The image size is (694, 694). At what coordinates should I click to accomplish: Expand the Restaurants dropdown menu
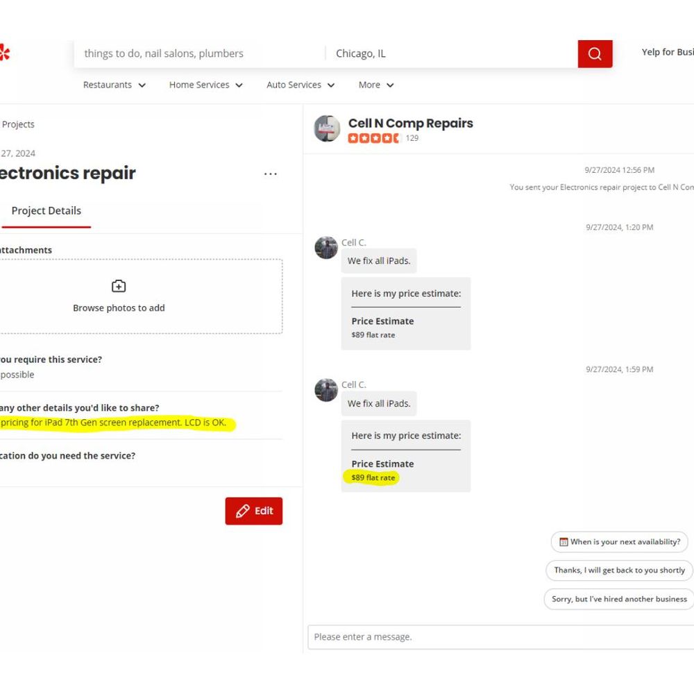click(115, 85)
